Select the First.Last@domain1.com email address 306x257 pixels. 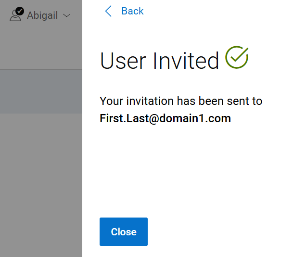tap(166, 118)
